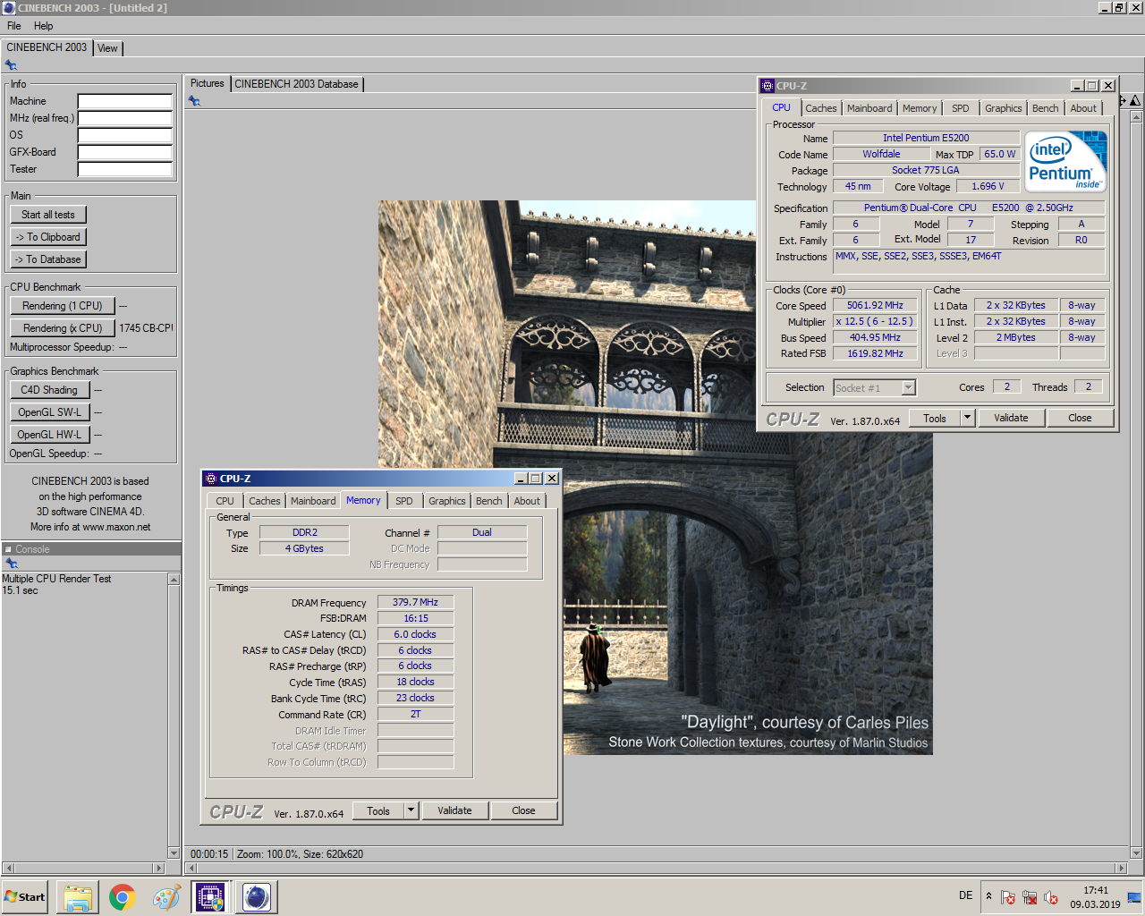Open the File menu

coord(14,26)
